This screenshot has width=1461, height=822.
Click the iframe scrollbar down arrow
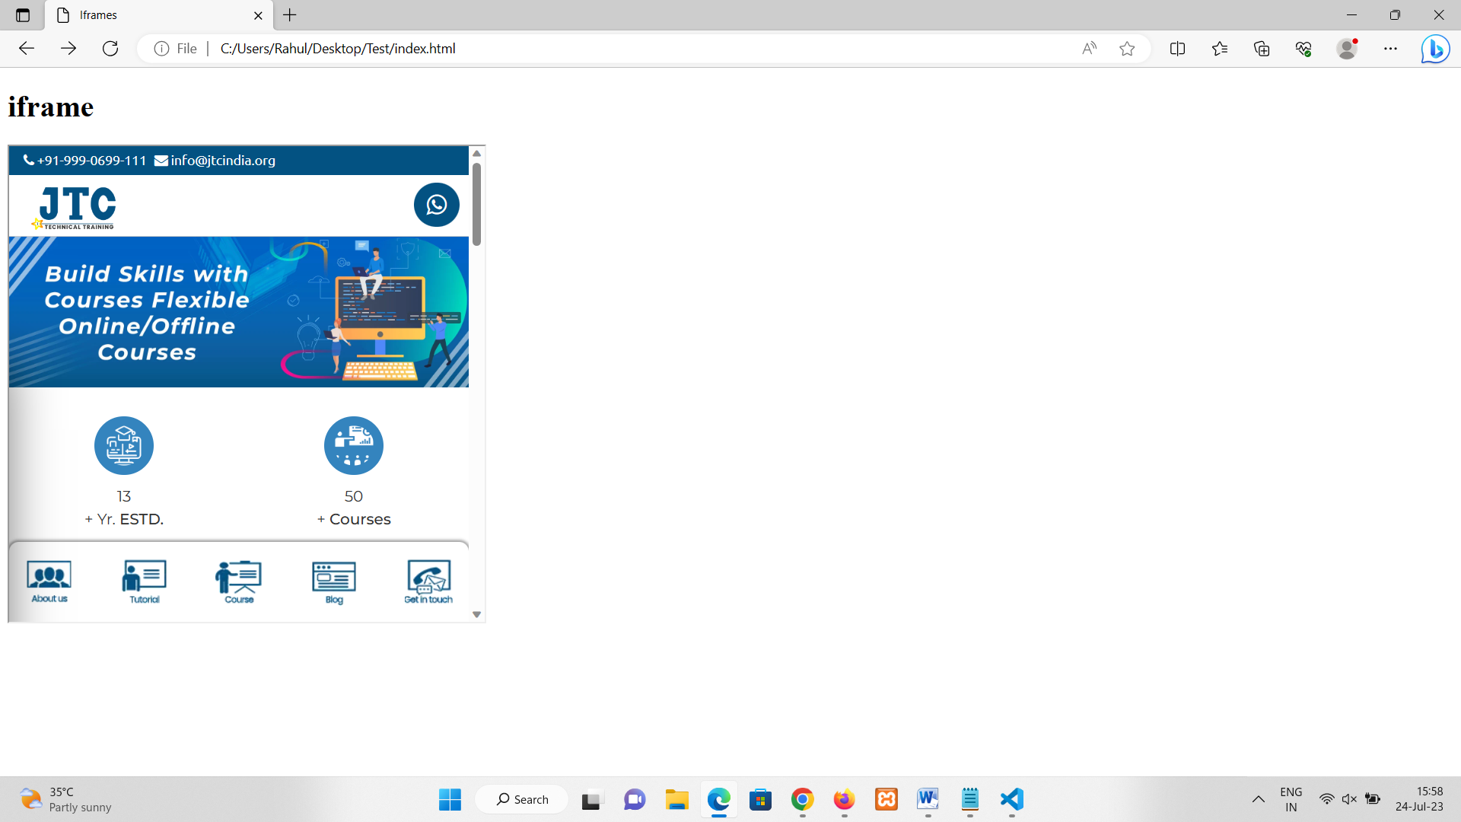[477, 614]
